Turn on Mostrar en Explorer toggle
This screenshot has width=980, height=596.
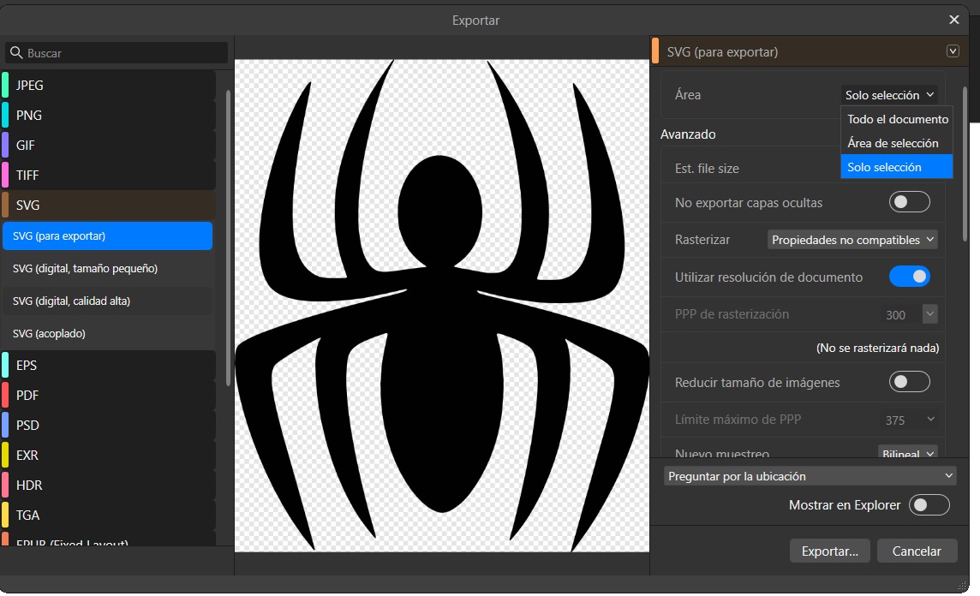tap(929, 505)
